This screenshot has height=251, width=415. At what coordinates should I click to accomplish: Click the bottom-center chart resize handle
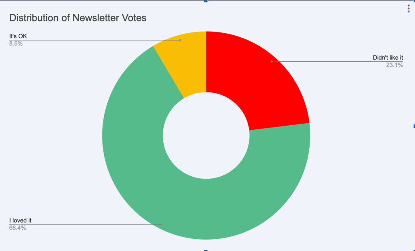click(206, 250)
